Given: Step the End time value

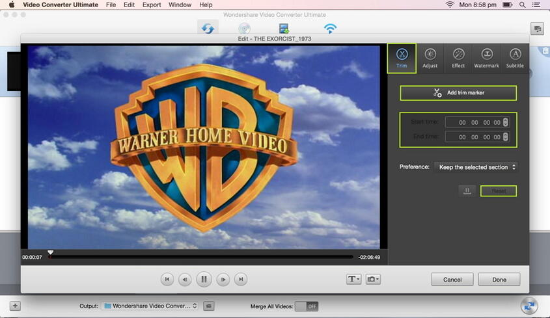Looking at the screenshot, I should click(506, 137).
